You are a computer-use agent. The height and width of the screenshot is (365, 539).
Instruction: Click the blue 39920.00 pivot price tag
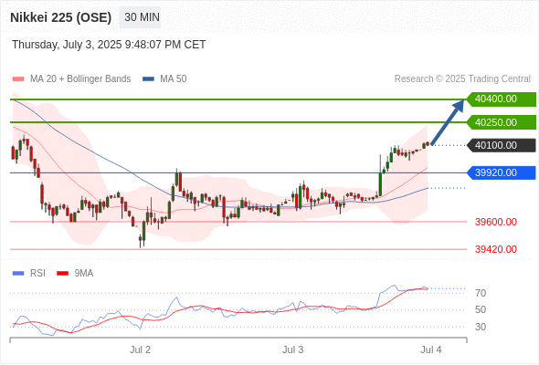point(502,172)
